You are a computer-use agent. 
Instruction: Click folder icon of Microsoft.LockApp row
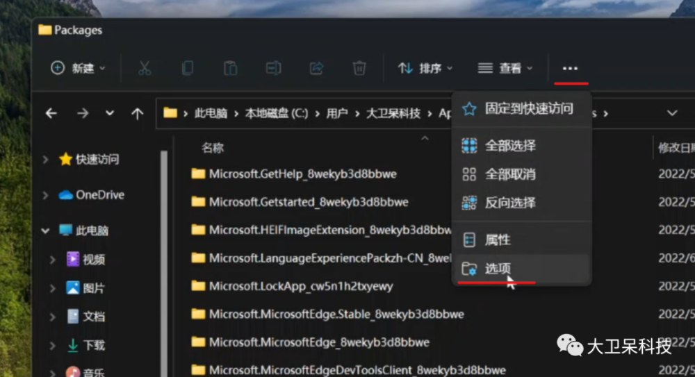198,286
